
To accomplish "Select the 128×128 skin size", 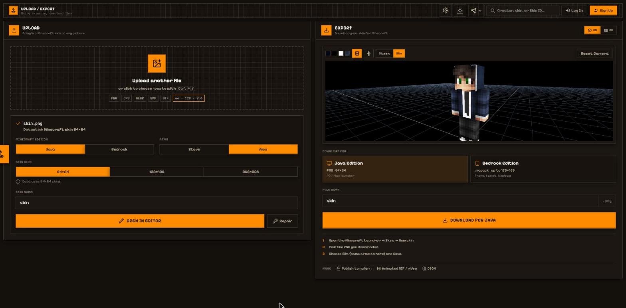I will click(x=156, y=172).
